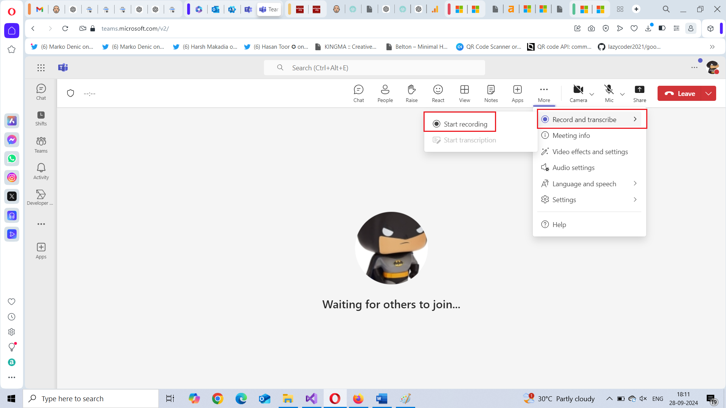Expand the camera options chevron
Image resolution: width=726 pixels, height=408 pixels.
tap(592, 94)
